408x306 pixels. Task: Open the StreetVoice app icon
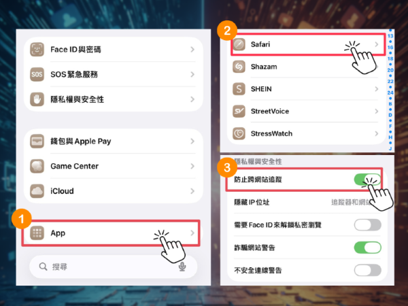coord(239,112)
